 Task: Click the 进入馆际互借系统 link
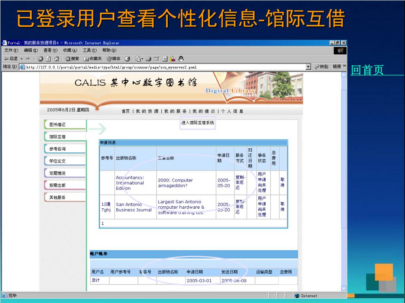click(198, 123)
